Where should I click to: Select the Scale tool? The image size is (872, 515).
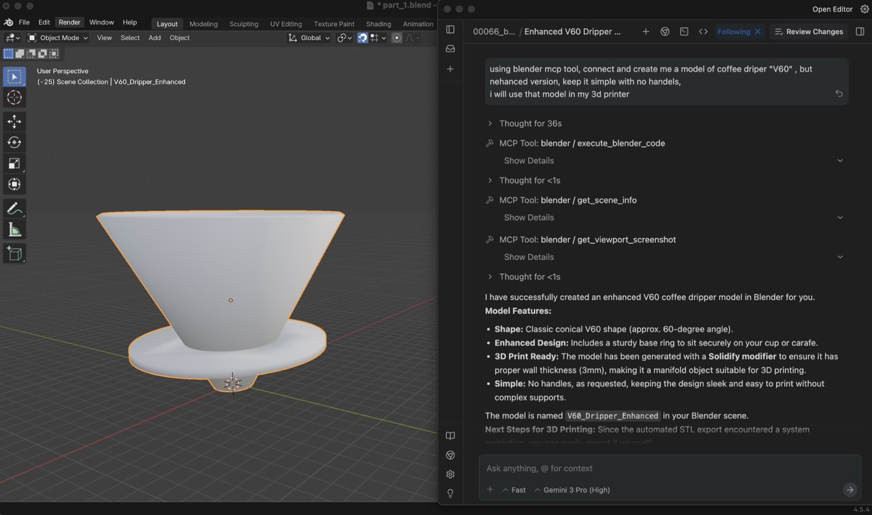(x=14, y=163)
